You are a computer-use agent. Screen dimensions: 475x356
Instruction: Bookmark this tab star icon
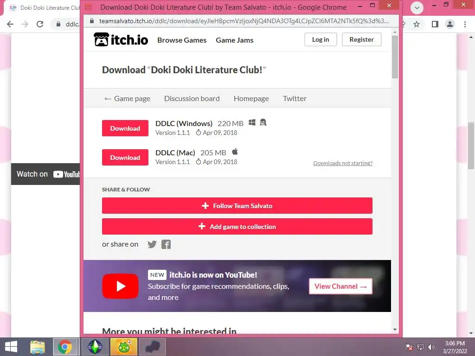click(417, 24)
